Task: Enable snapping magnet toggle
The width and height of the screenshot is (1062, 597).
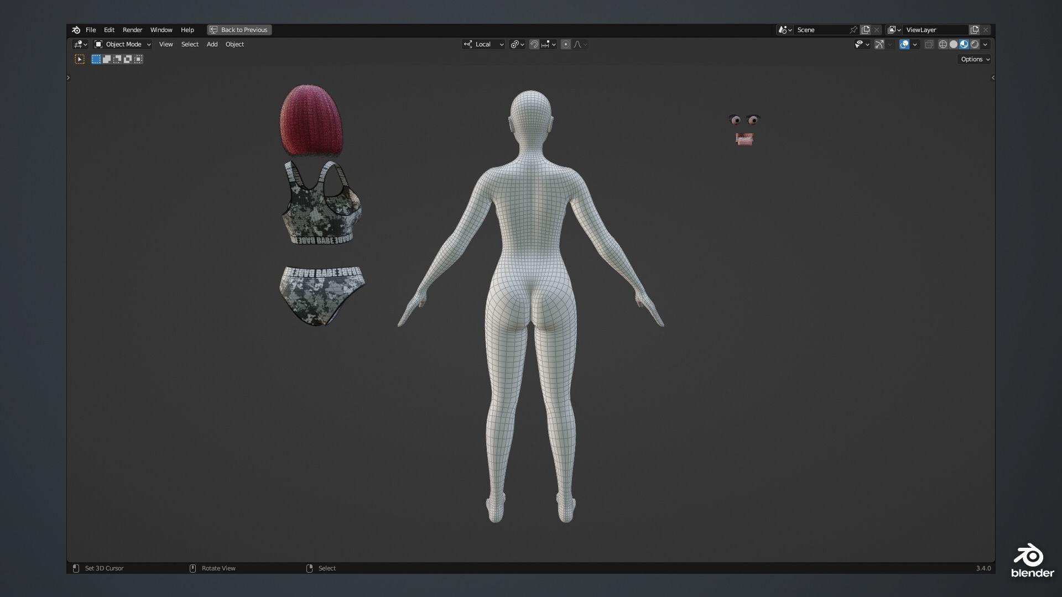Action: tap(534, 44)
